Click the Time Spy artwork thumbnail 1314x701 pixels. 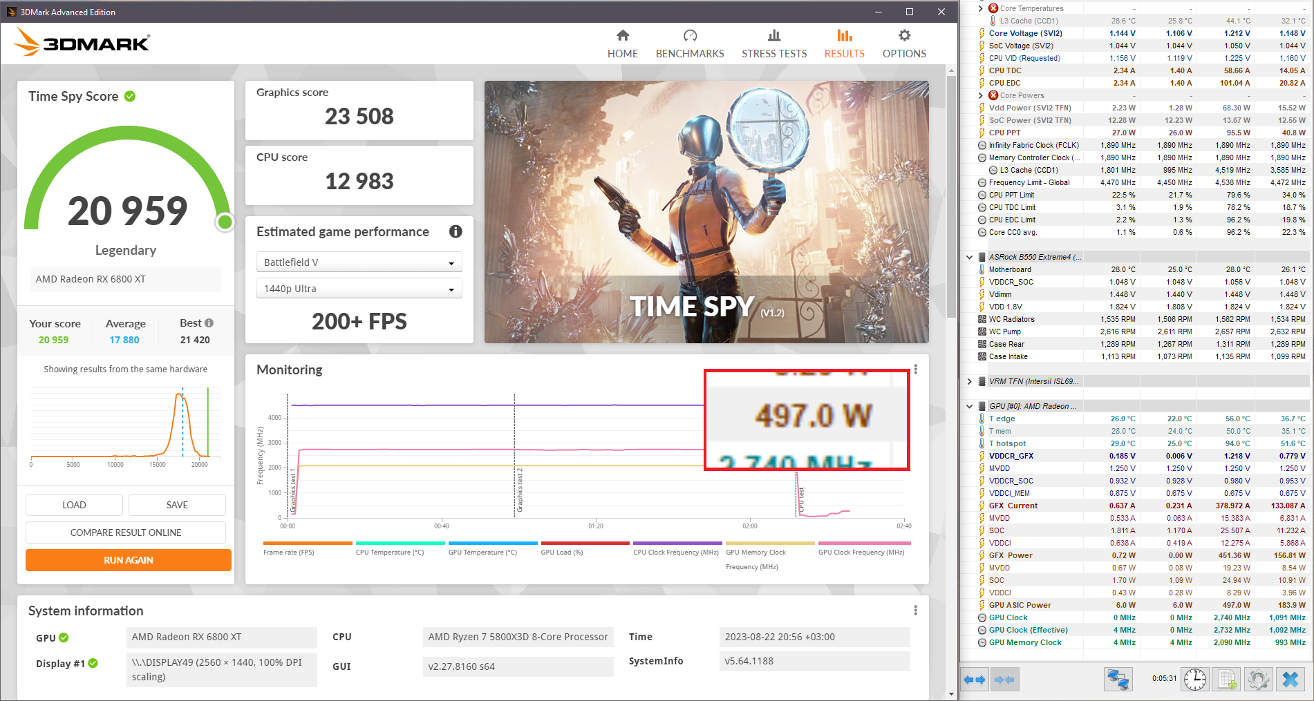coord(706,212)
